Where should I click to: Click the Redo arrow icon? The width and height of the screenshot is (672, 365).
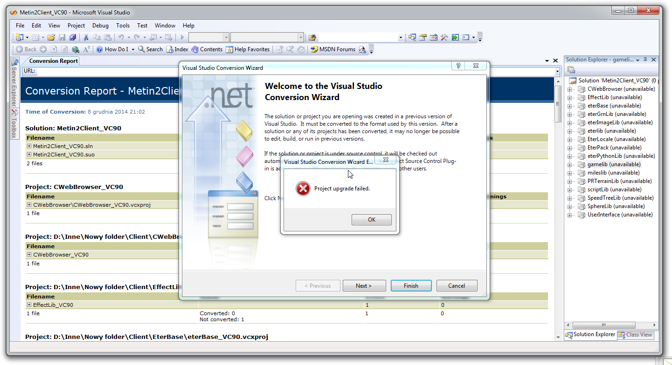pos(137,37)
